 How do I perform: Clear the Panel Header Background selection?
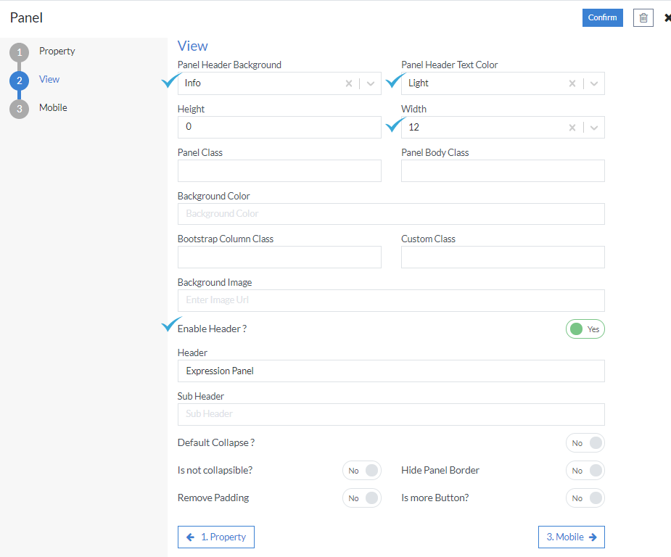[x=348, y=83]
